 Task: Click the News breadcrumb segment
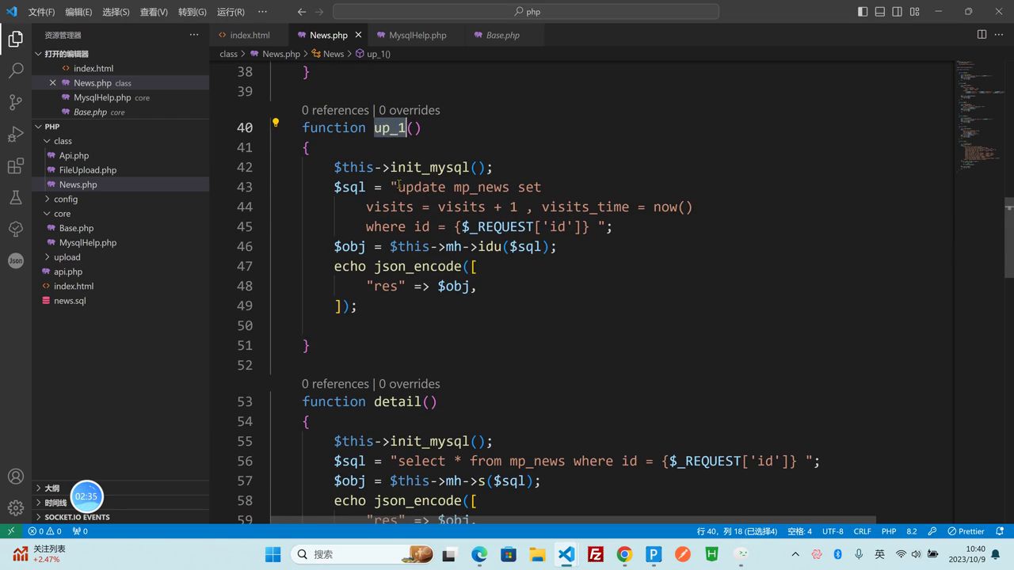coord(328,54)
